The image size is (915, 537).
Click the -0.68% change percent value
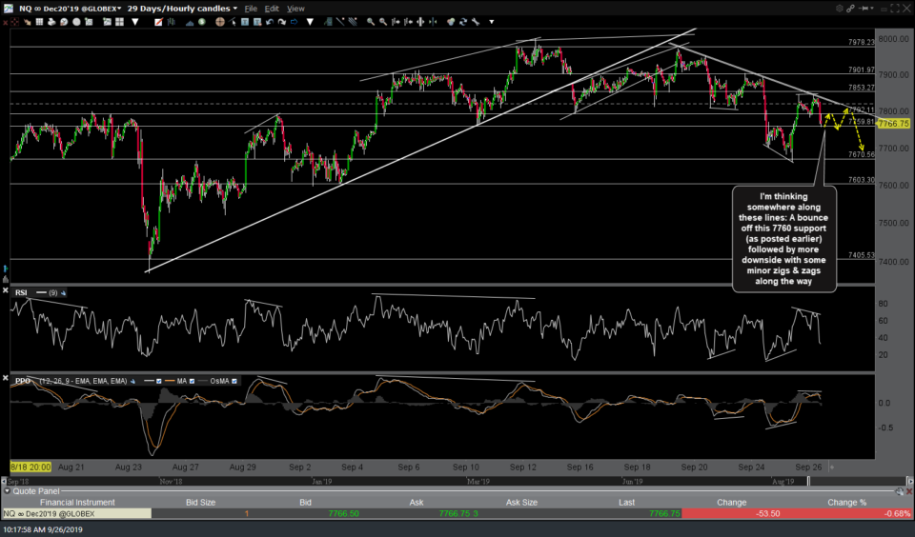coord(897,514)
